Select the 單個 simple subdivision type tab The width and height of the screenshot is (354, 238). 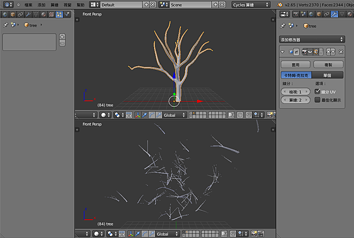(327, 75)
